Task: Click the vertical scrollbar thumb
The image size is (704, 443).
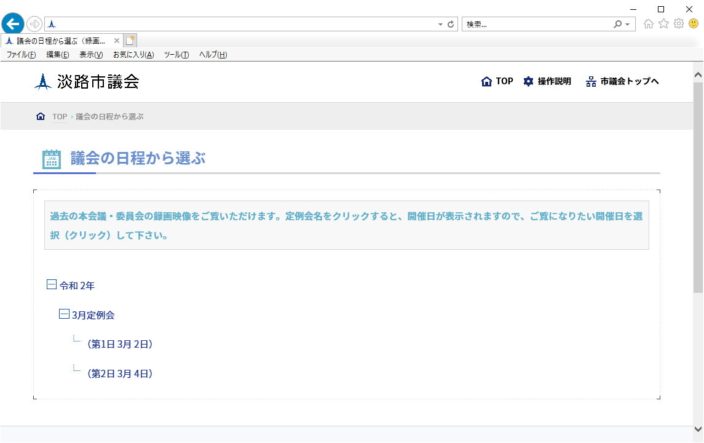Action: click(698, 188)
